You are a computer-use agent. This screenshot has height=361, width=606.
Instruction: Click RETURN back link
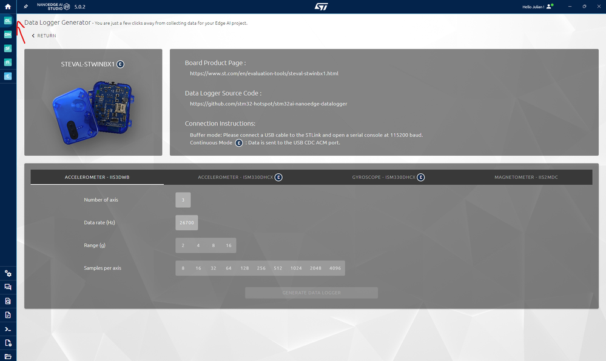click(44, 36)
